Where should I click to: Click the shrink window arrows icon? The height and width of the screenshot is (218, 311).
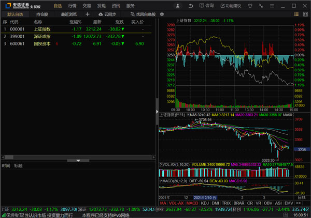click(261, 6)
